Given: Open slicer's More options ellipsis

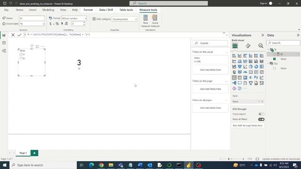Looking at the screenshot, I should pos(43,46).
